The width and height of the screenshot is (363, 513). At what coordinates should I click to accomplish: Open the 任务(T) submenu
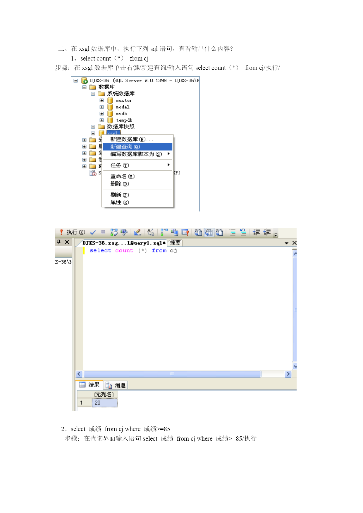click(x=137, y=165)
